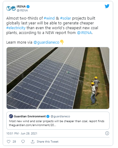Open the 10:51 PM Jun 29, 2021 timestamp
Screen dimensions: 118x148
(22, 134)
